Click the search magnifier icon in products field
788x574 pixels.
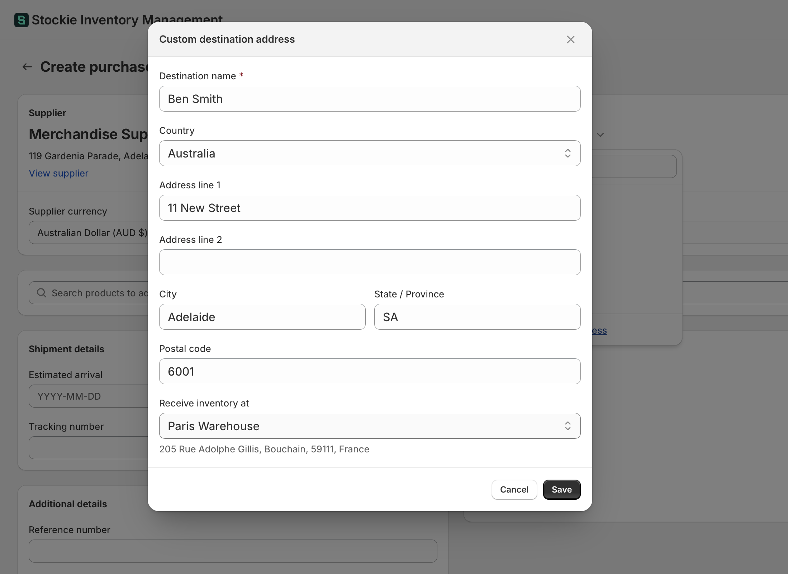[x=42, y=293]
